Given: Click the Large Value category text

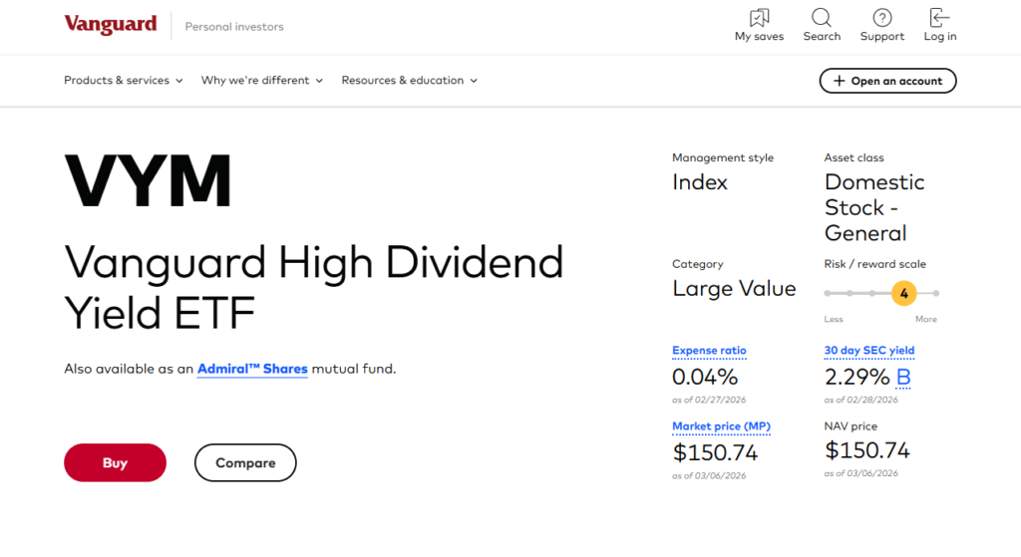Looking at the screenshot, I should pos(734,288).
